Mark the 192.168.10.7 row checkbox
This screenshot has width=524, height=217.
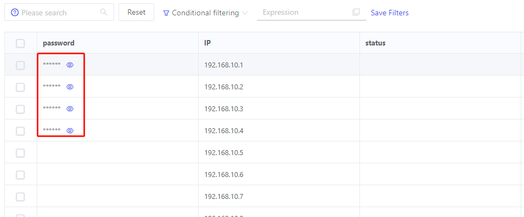pos(20,197)
